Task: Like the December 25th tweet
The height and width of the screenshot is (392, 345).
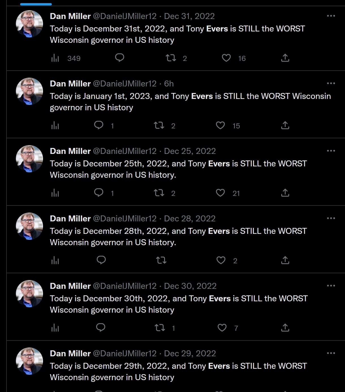Action: 220,193
